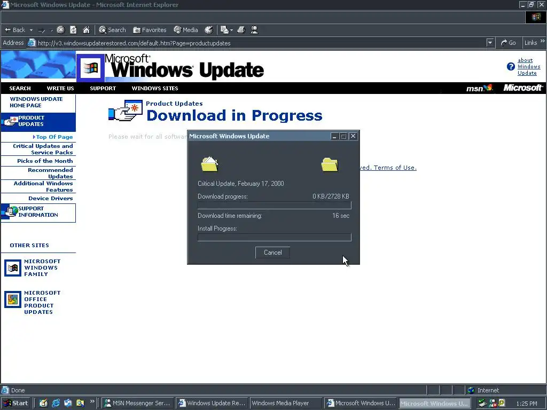This screenshot has width=547, height=410.
Task: Click the 0 KB/2728 KB download value
Action: (x=331, y=196)
